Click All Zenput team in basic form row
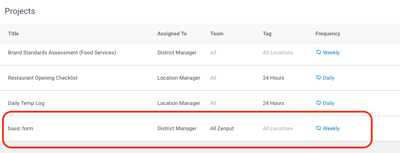The width and height of the screenshot is (400, 153). [222, 128]
